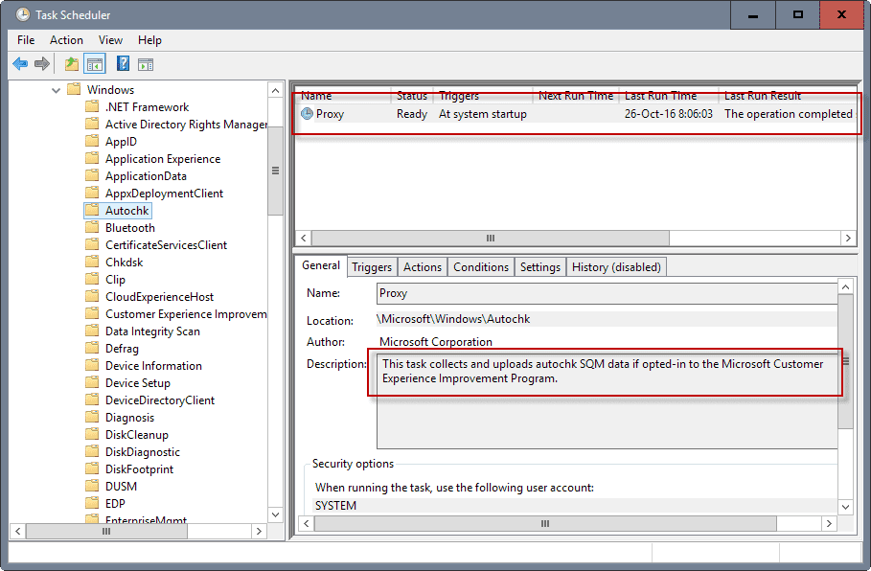
Task: Select the Proxy task row
Action: [x=576, y=114]
